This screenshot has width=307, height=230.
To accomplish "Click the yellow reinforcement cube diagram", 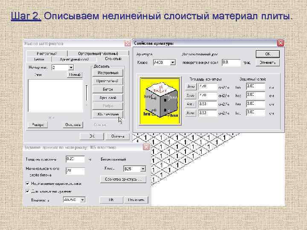I will pyautogui.click(x=160, y=101).
